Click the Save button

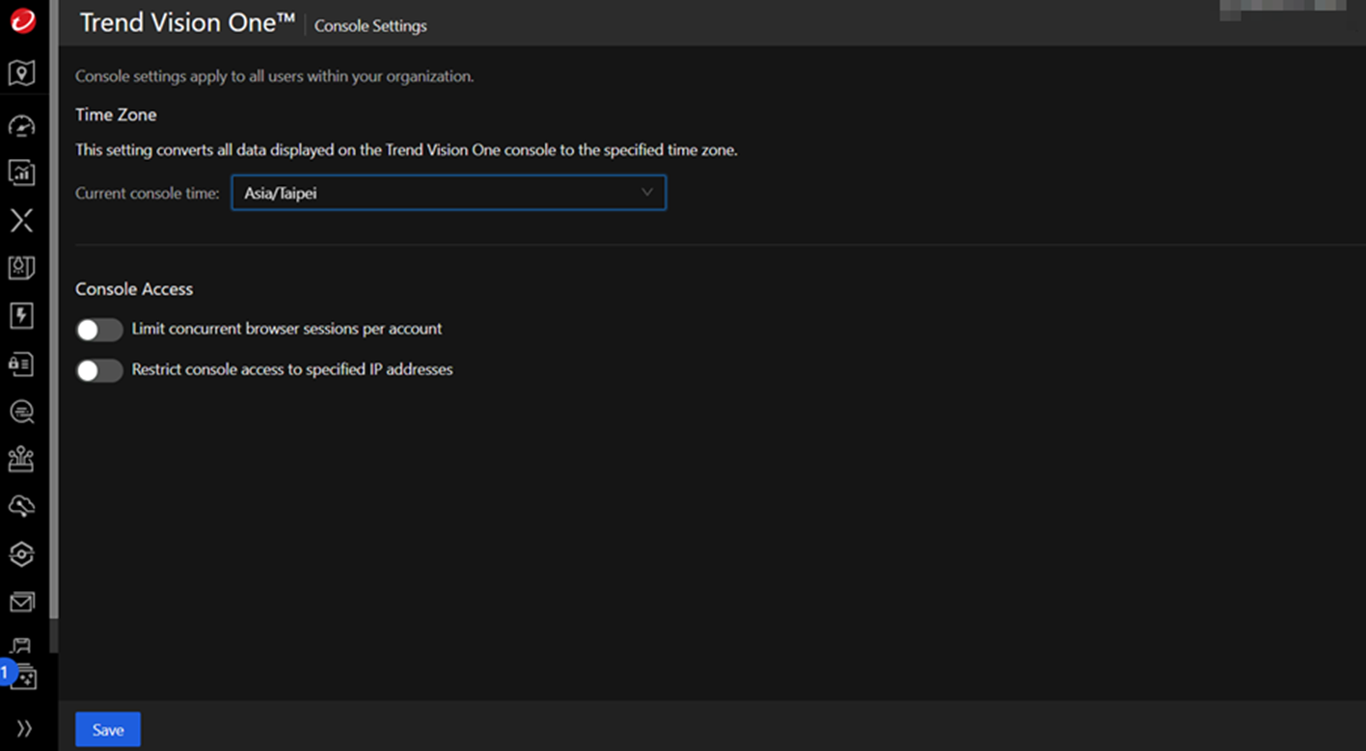108,730
